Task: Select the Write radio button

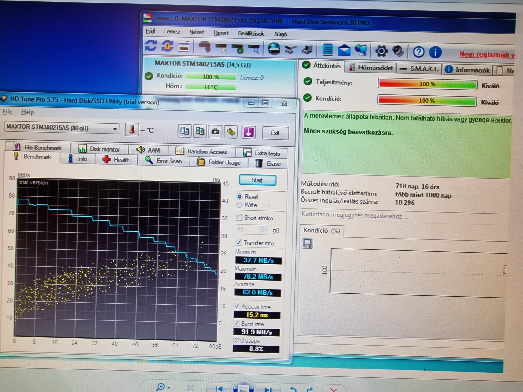Action: [x=239, y=205]
